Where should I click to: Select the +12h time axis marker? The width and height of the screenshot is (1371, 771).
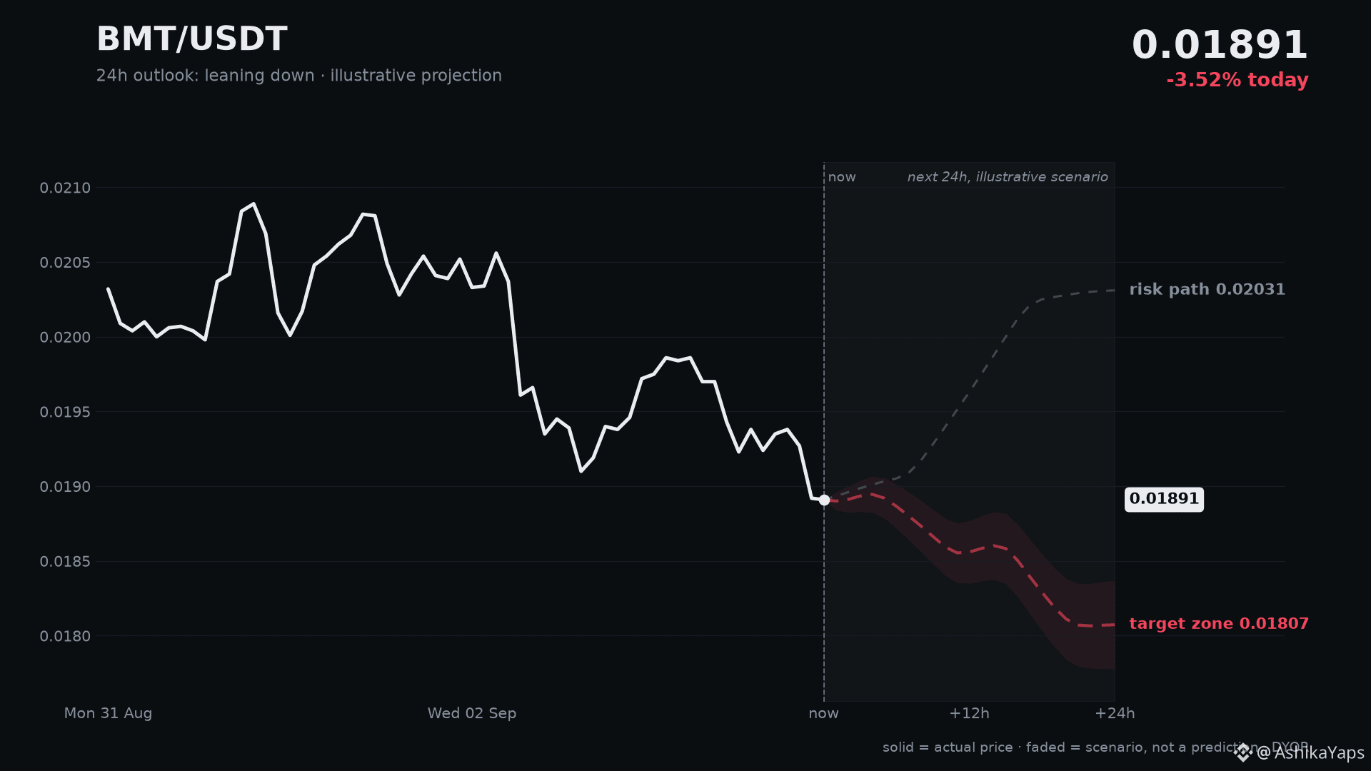(x=969, y=713)
